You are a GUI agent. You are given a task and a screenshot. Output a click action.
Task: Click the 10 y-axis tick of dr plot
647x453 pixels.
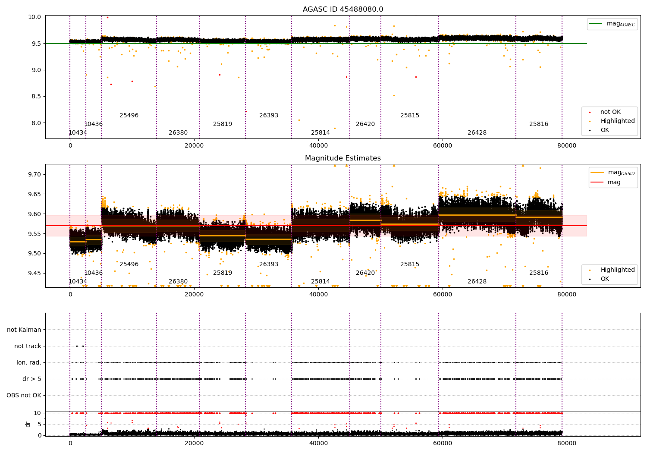coord(38,413)
